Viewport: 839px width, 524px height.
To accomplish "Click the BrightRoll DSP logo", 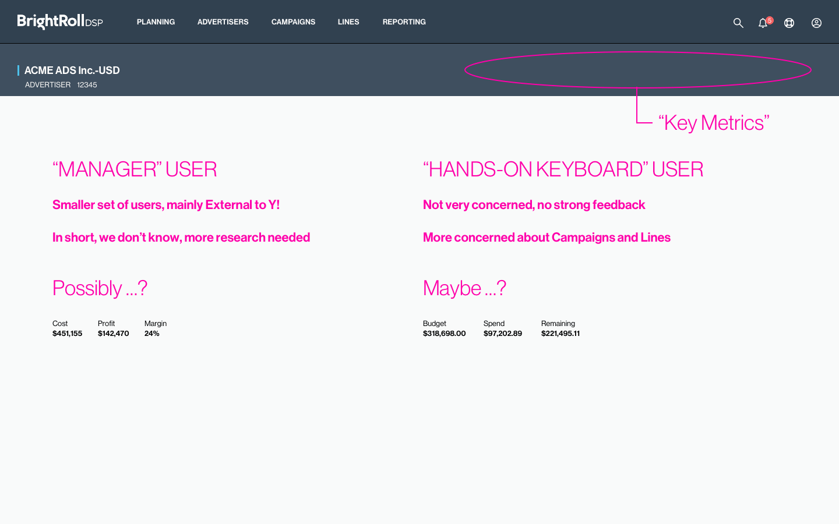I will [x=59, y=22].
